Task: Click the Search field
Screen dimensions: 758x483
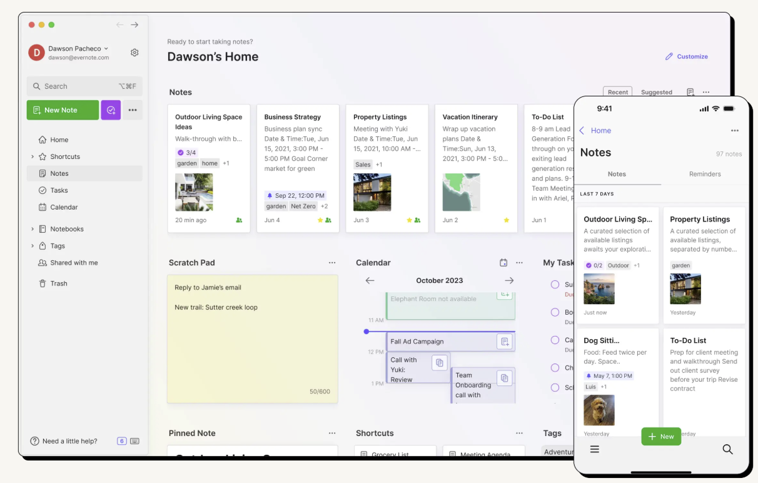Action: click(84, 86)
